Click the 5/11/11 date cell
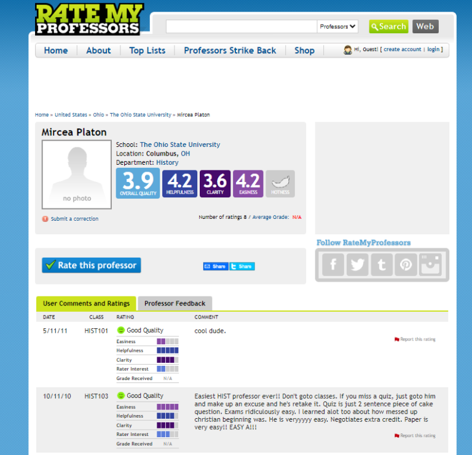The image size is (472, 455). click(55, 331)
